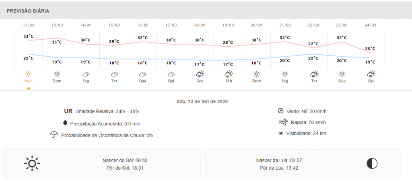
Task: Click the 23/09 date label
Action: (x=342, y=25)
